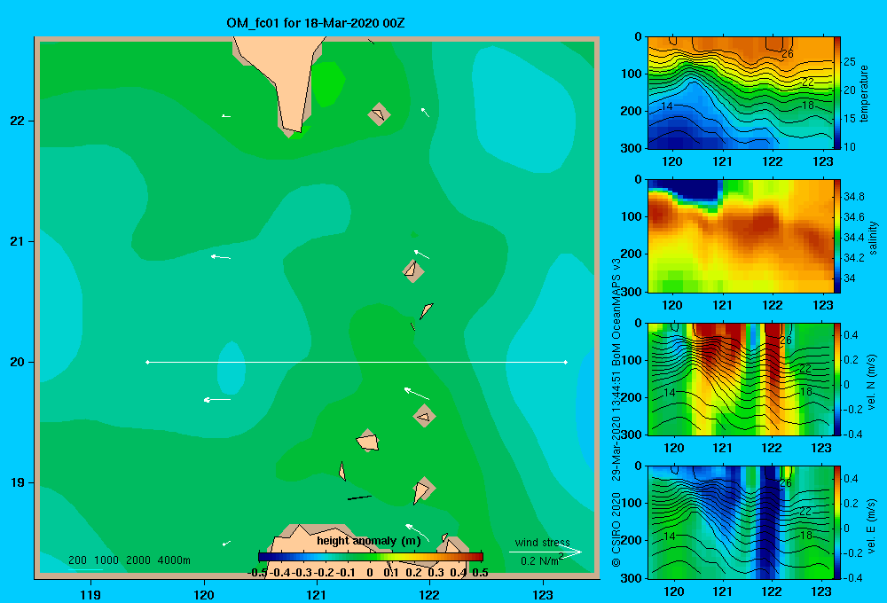Click the 'height anomaly (m)' label

[368, 541]
